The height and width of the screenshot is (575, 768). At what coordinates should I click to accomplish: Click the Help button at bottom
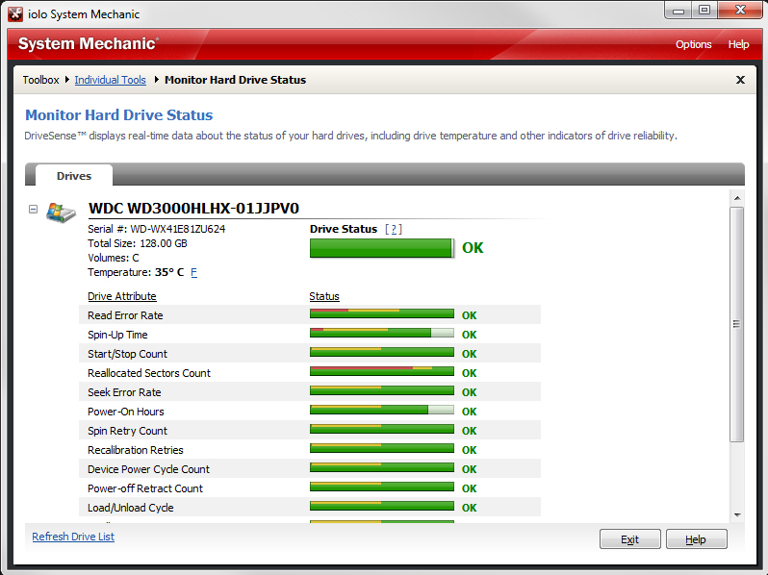[696, 539]
